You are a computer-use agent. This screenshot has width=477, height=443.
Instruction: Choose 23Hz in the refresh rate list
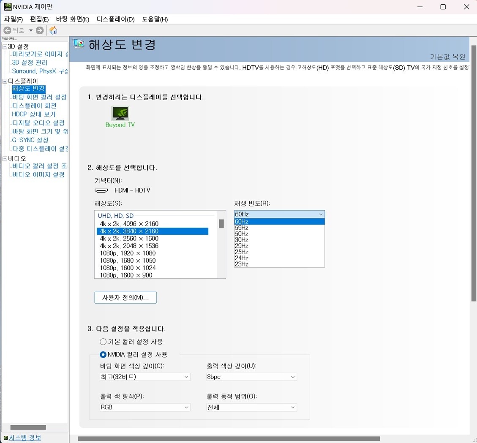(279, 264)
